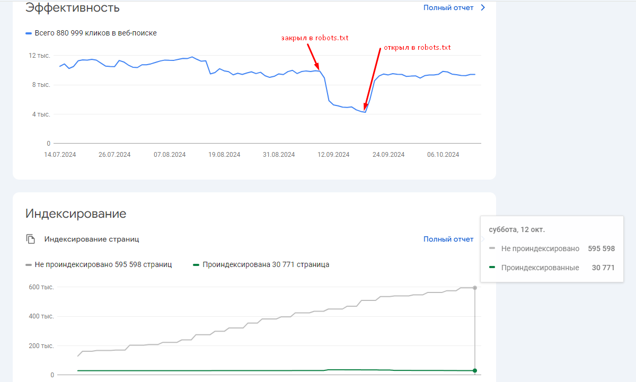The height and width of the screenshot is (382, 636).
Task: Click the 07.08.2024 axis date
Action: coord(170,155)
